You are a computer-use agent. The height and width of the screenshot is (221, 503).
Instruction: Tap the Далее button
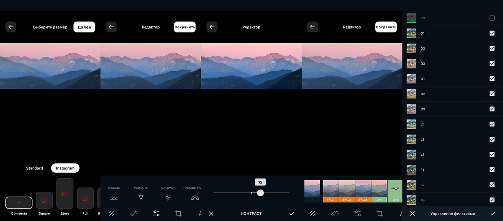84,27
